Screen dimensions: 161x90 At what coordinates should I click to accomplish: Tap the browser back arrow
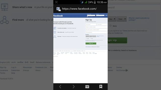coord(60,87)
